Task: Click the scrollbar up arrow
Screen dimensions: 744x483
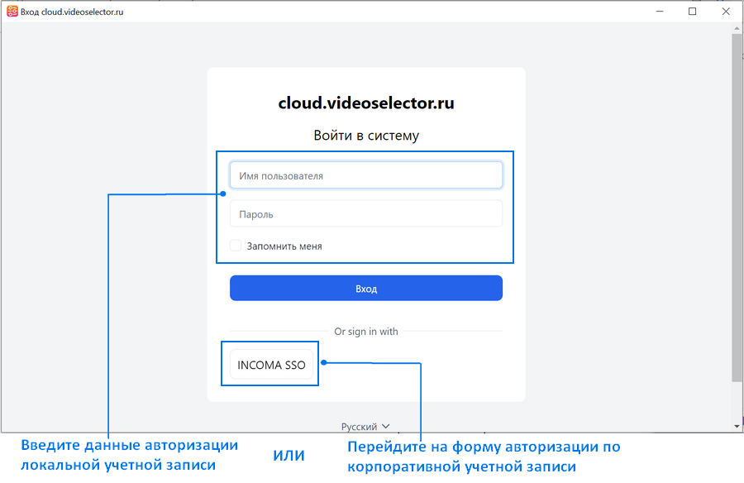Action: (737, 28)
